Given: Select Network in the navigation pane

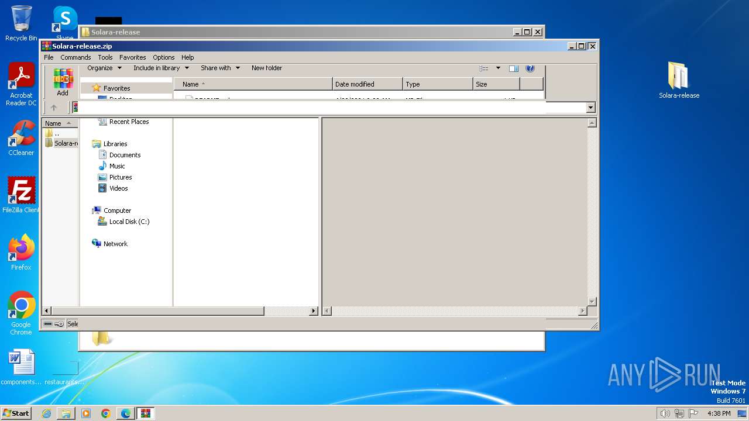Looking at the screenshot, I should [x=109, y=244].
